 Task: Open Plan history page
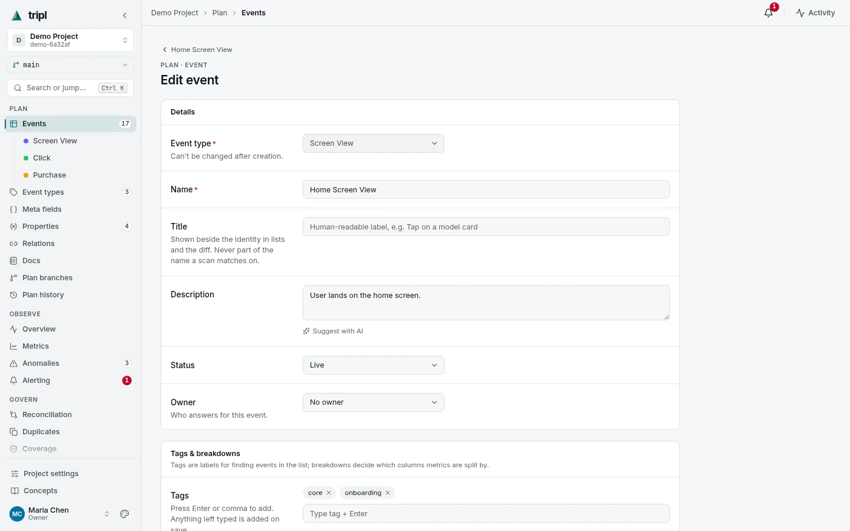pyautogui.click(x=70, y=295)
